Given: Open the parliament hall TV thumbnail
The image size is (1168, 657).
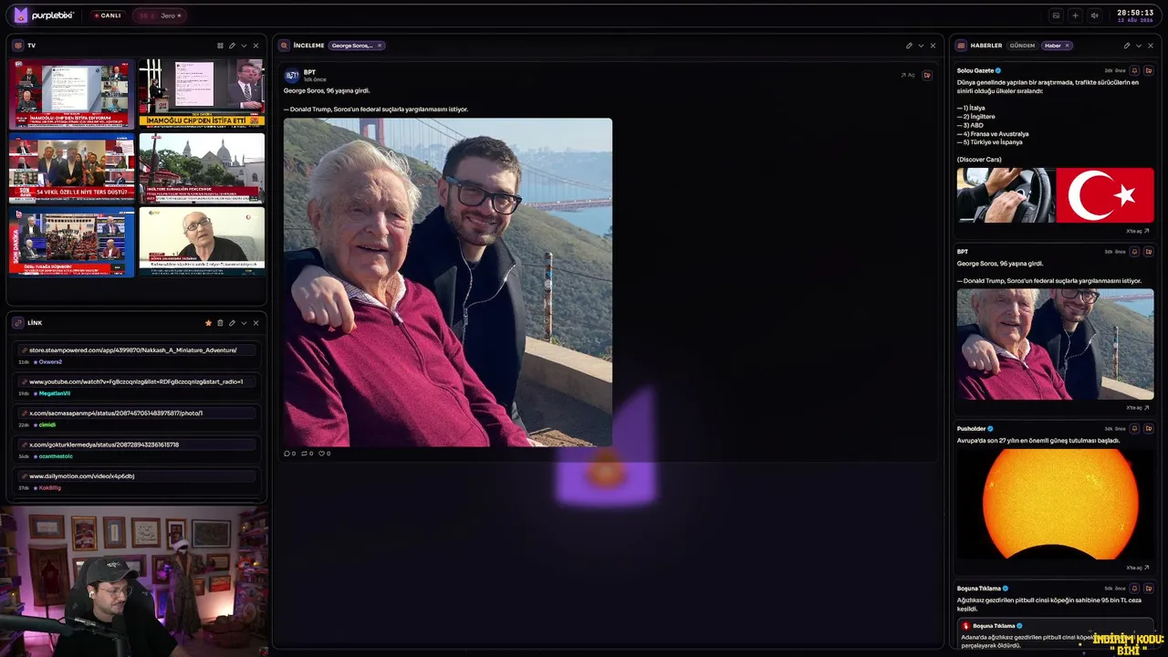Looking at the screenshot, I should click(x=72, y=242).
